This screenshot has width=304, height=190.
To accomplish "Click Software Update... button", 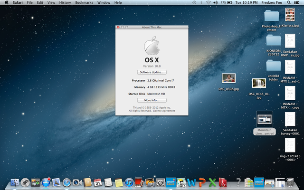I will [152, 72].
